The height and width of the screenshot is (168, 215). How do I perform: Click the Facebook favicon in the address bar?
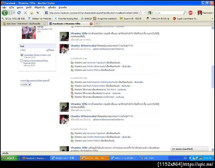pos(47,13)
